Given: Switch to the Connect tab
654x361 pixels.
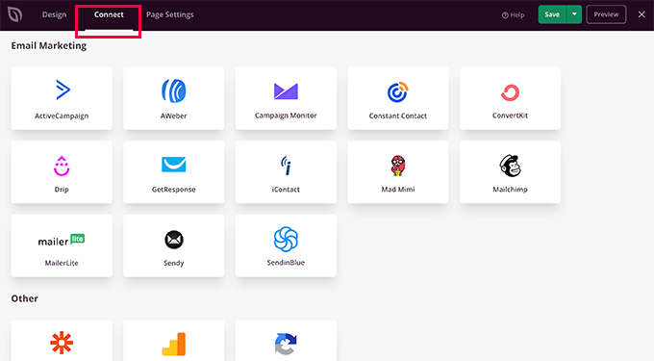Looking at the screenshot, I should (109, 14).
